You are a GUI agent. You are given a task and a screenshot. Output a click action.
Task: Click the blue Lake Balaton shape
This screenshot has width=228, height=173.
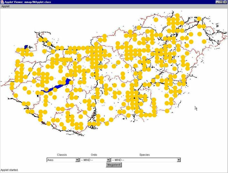[58, 87]
